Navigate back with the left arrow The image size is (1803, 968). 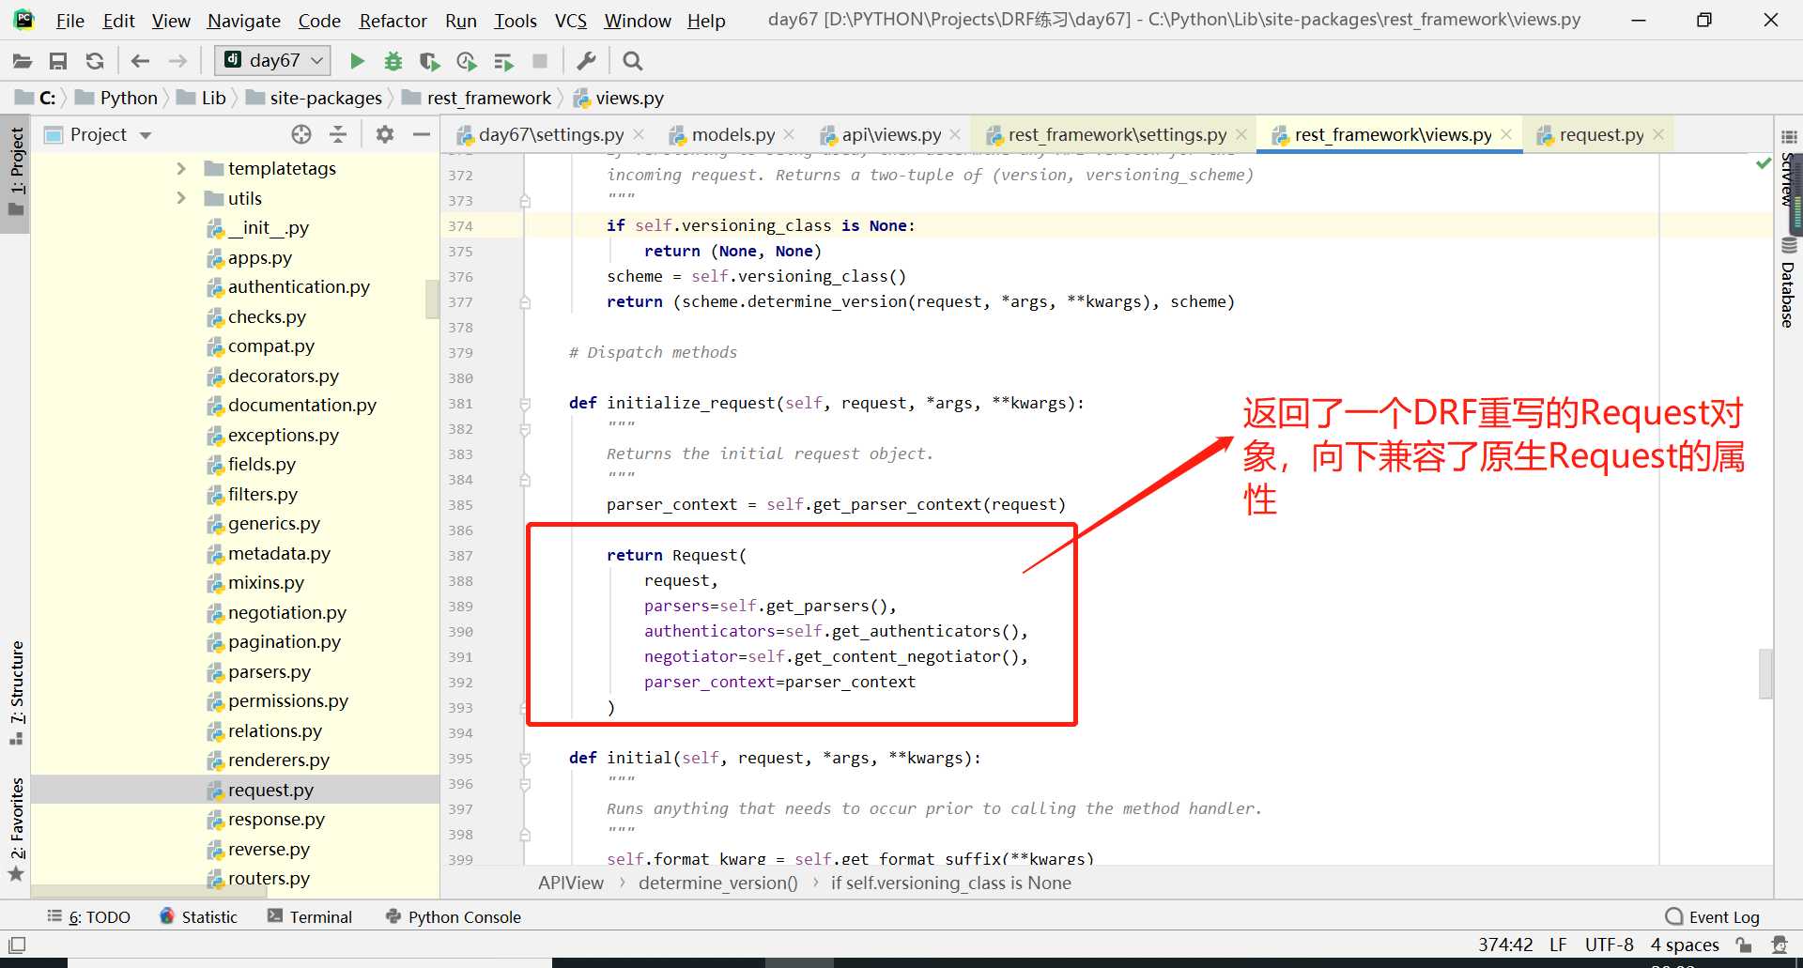141,61
